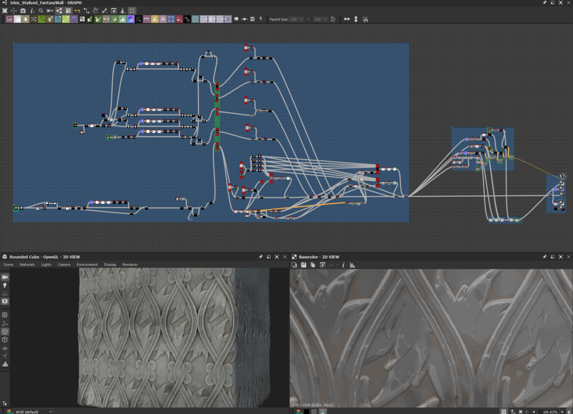Click the video camera icon in 3D view sidebar
Viewport: 573px width, 414px height.
(5, 277)
